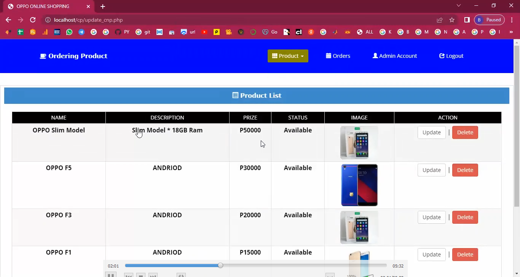Delete the OPPO F5 product
Viewport: 520px width, 277px height.
pos(465,170)
